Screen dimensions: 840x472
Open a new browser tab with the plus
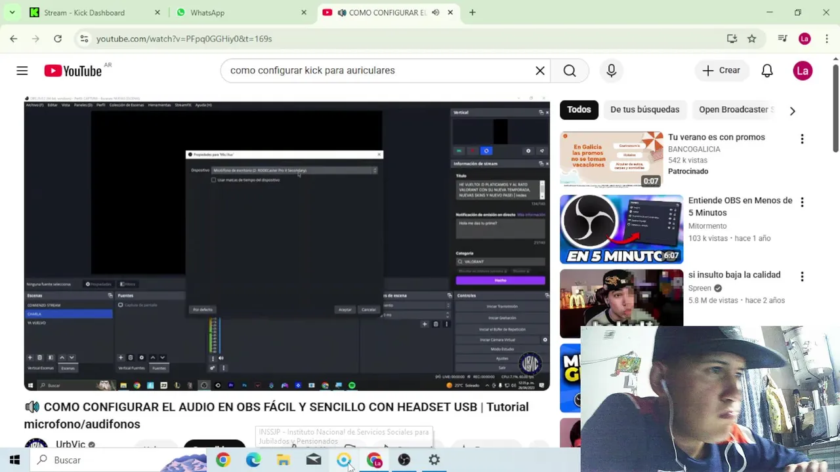(x=472, y=12)
